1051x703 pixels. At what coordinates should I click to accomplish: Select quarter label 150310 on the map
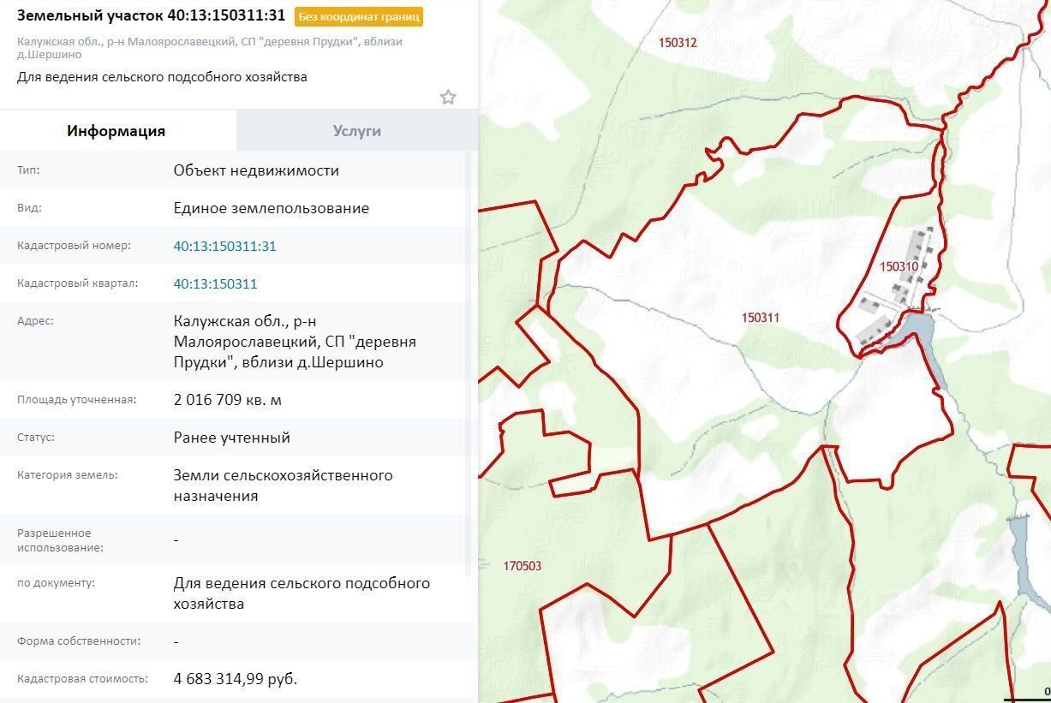point(899,266)
